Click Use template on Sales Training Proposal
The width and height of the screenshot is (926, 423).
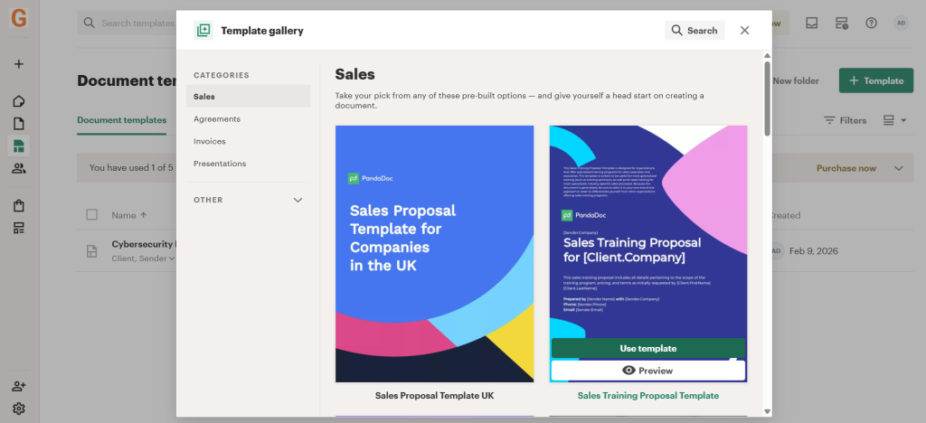click(647, 348)
